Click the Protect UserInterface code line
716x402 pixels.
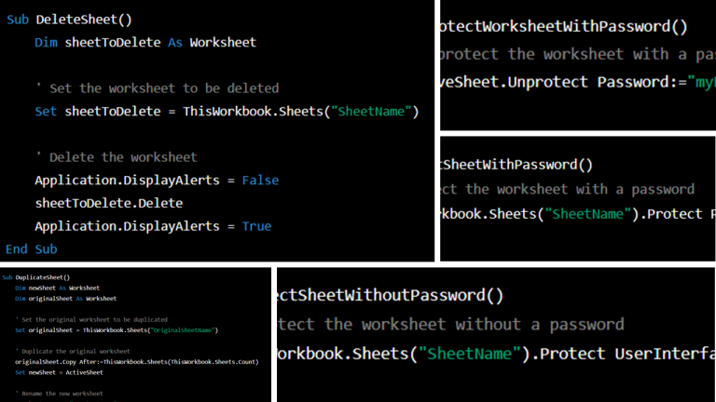point(496,354)
